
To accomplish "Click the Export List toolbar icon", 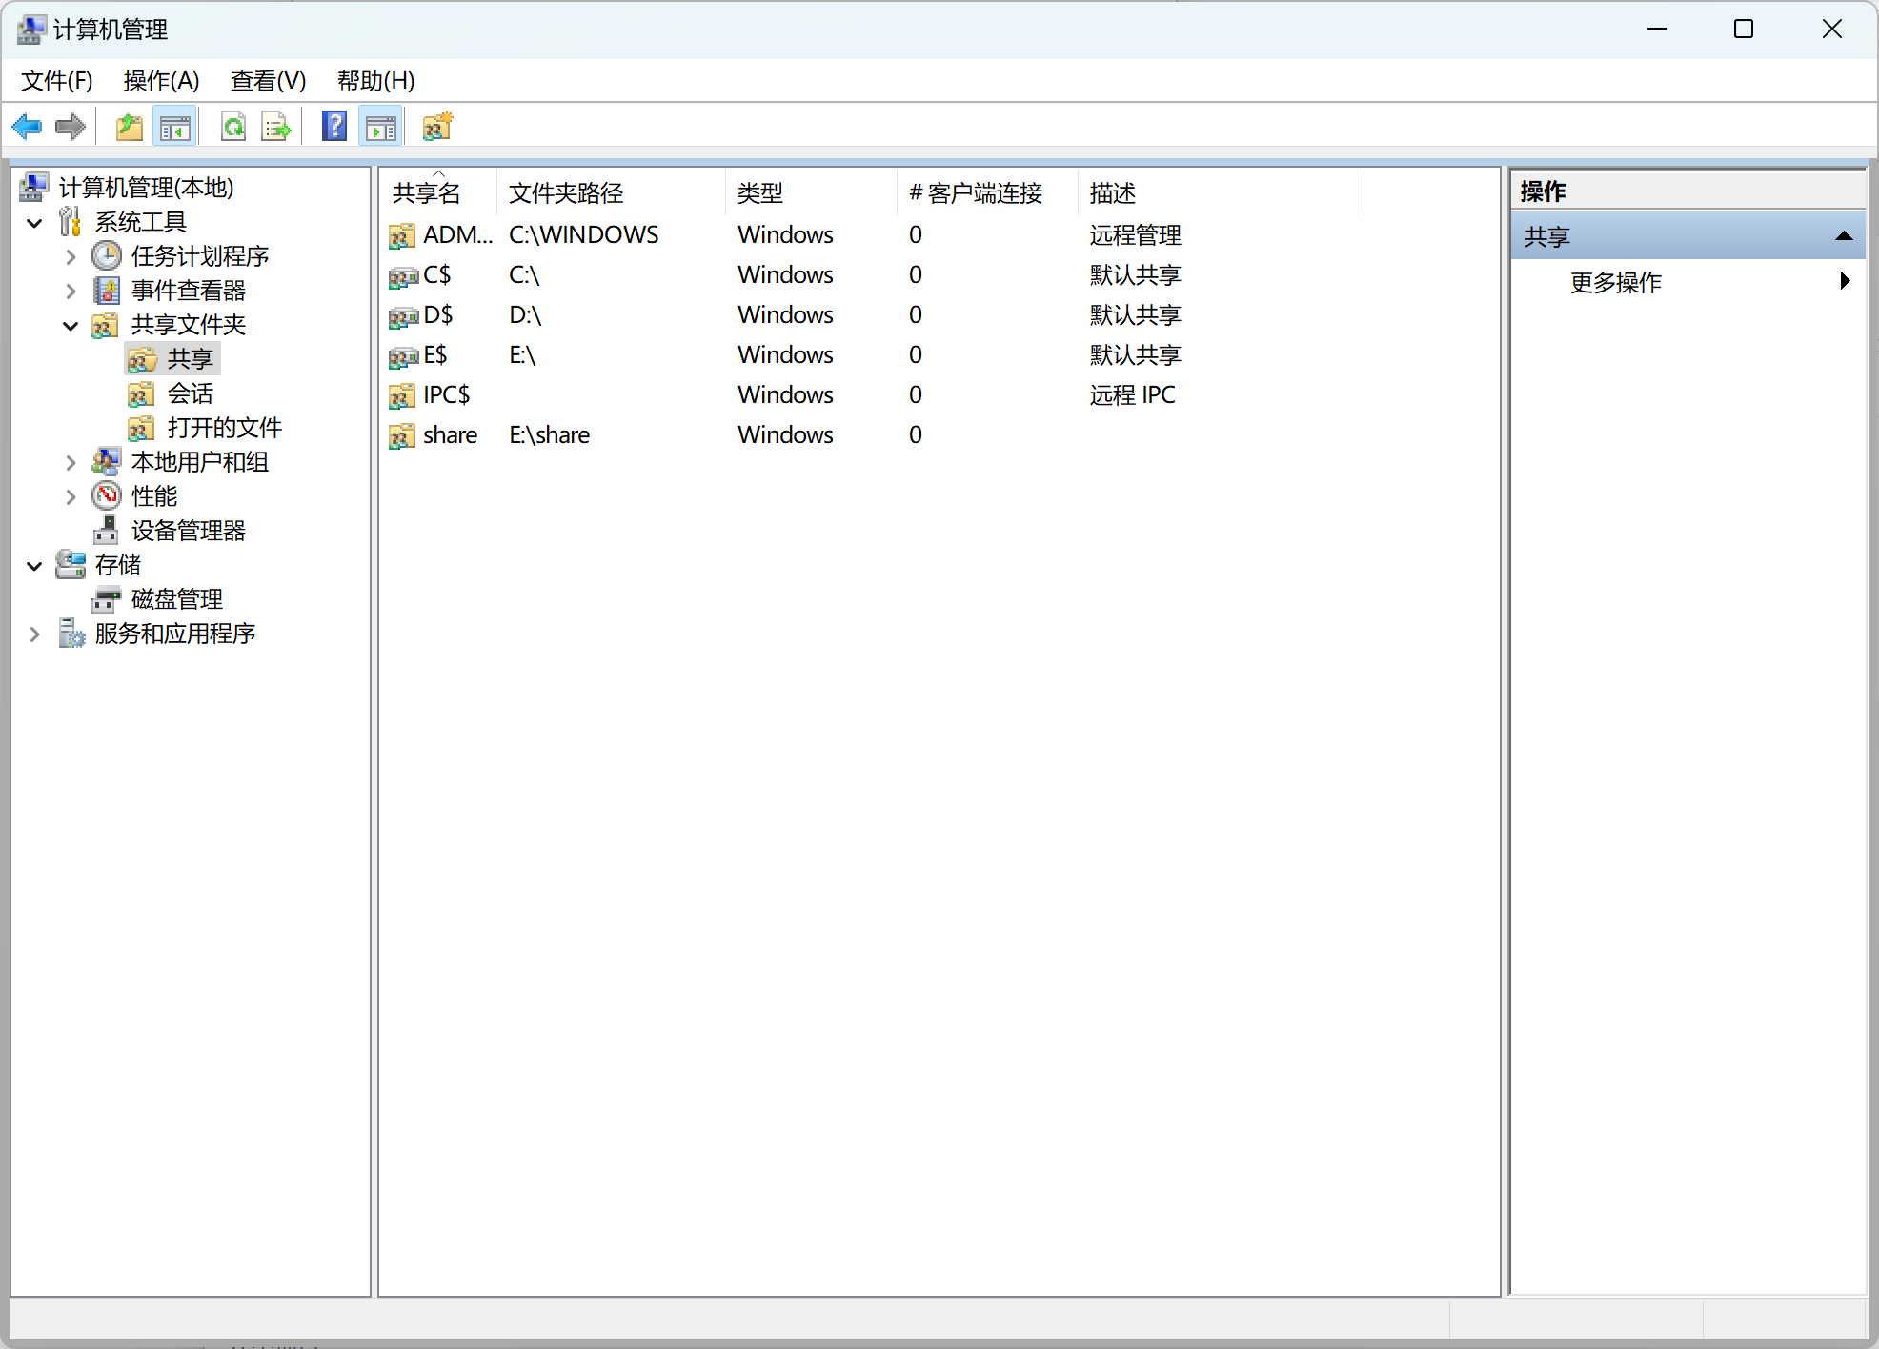I will click(x=276, y=126).
